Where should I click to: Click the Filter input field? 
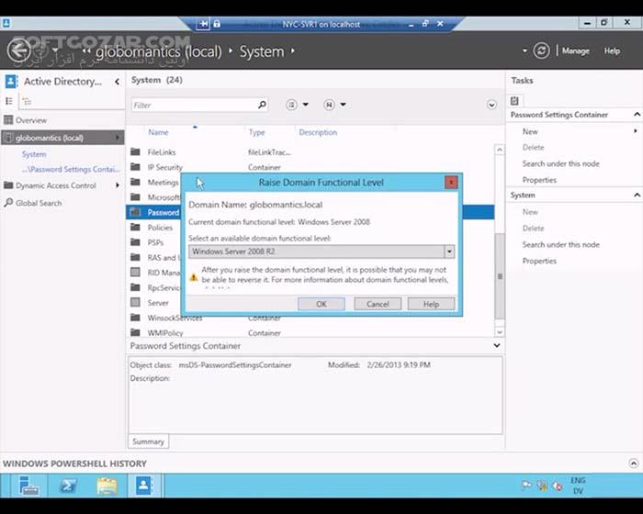[x=194, y=105]
